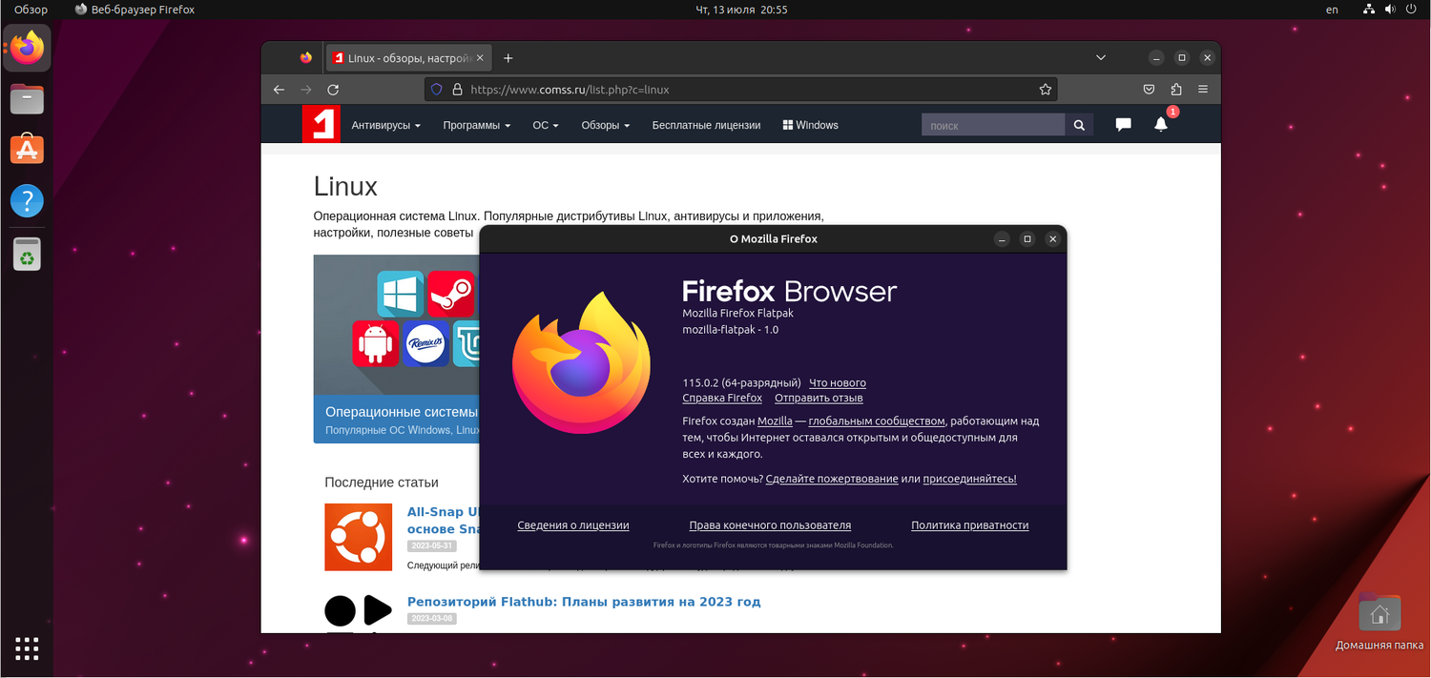Open the notifications bell
The image size is (1431, 678).
1161,124
